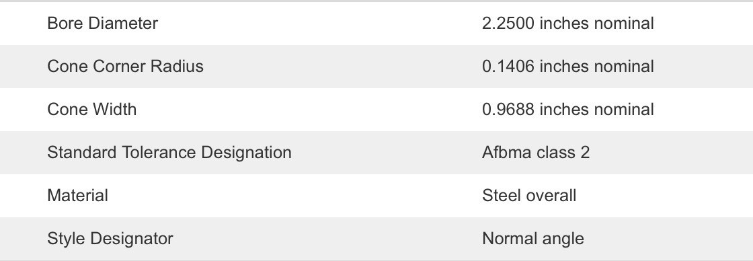Select the Cone Width label
Screen dimensions: 753x261
coord(91,109)
